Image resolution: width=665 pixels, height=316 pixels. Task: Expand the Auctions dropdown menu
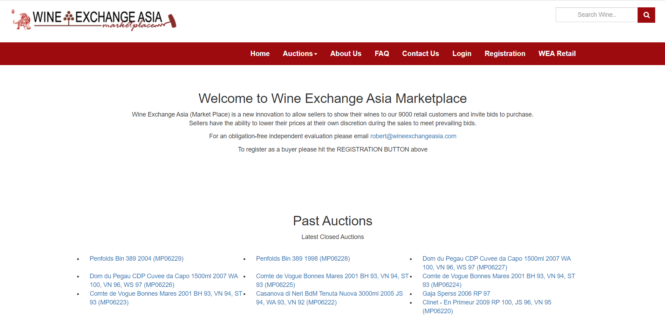300,54
